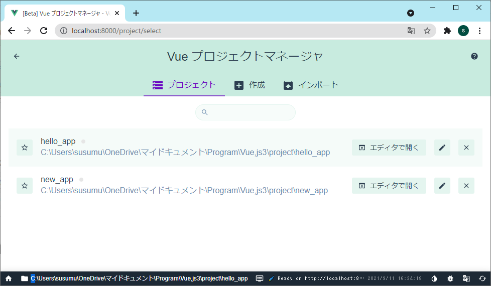Click the localhost:8000/project/select address
Screen dimensions: 491x286
point(116,31)
